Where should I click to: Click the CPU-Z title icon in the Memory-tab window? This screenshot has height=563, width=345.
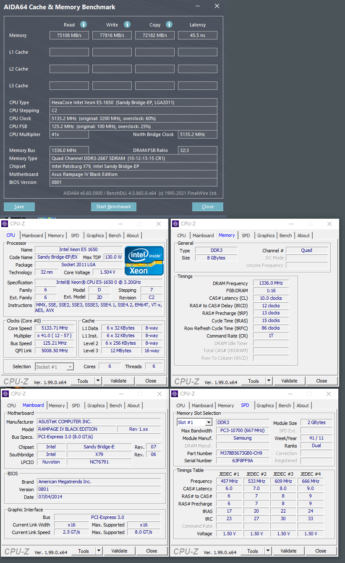pyautogui.click(x=175, y=224)
